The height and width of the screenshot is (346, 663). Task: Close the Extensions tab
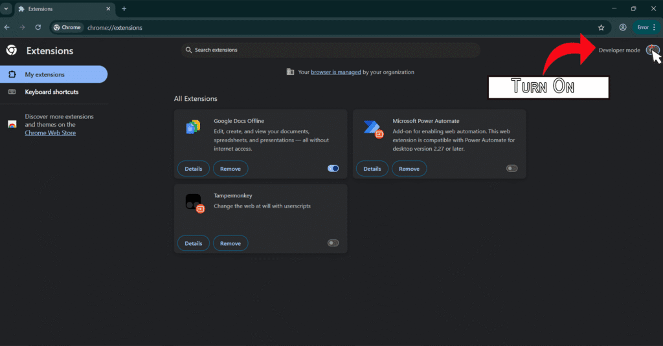108,8
